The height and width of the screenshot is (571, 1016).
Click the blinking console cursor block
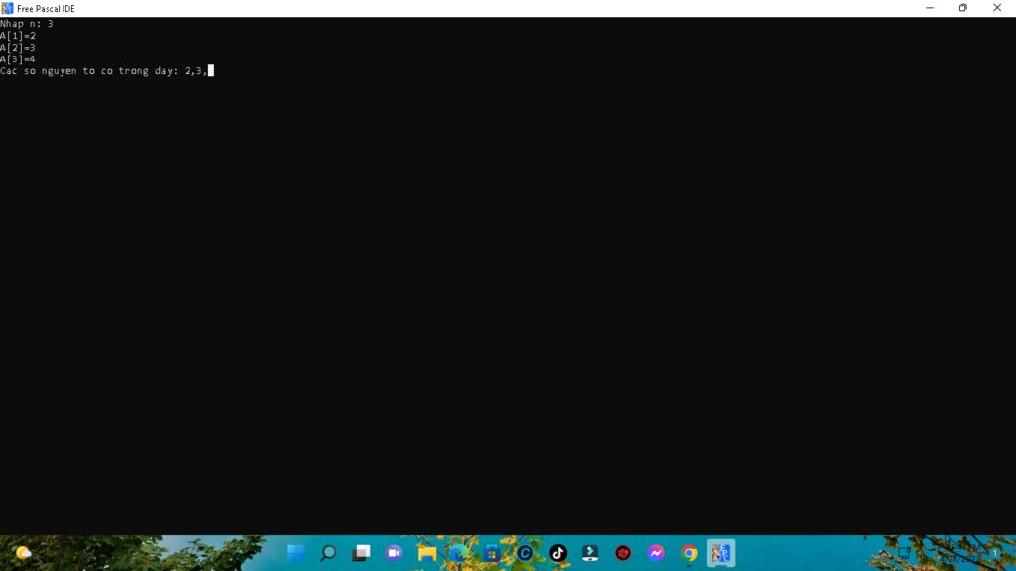tap(210, 70)
